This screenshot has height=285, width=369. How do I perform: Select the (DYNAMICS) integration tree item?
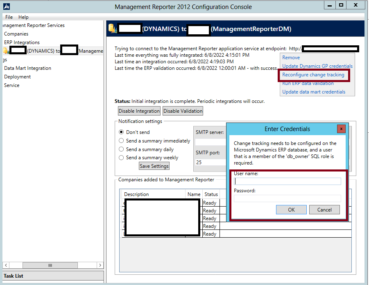53,51
